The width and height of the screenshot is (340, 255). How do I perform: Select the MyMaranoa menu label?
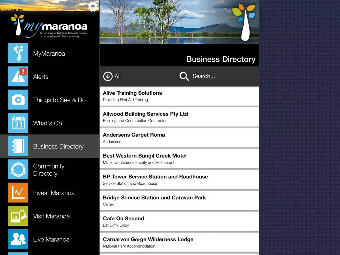click(49, 54)
